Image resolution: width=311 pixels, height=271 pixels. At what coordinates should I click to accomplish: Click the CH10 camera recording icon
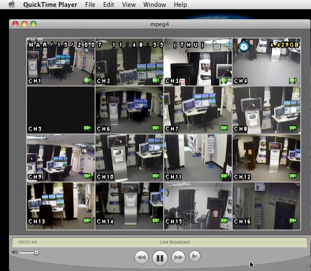tap(155, 176)
